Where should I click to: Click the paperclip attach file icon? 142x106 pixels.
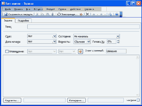(52, 14)
